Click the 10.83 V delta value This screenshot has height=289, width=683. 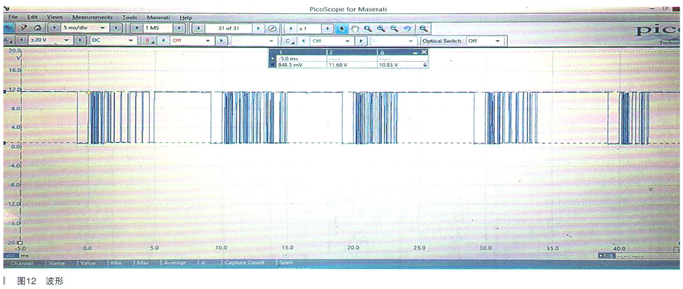(x=388, y=65)
